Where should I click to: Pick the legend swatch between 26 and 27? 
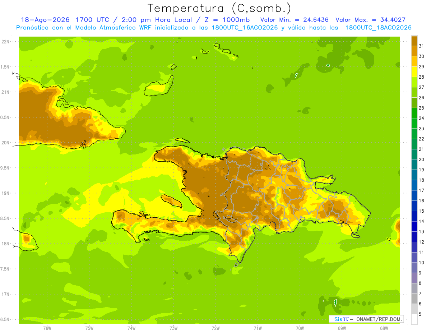[x=414, y=92]
